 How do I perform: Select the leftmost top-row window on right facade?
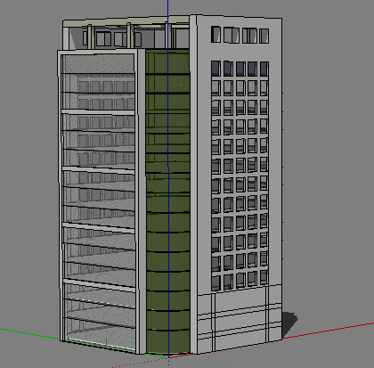(215, 34)
